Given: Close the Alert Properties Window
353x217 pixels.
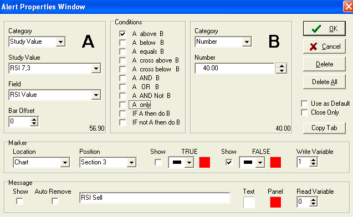Looking at the screenshot, I should pos(348,6).
